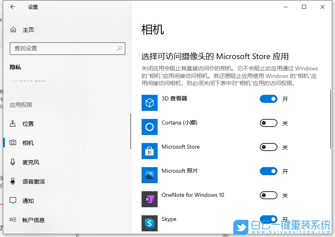The height and width of the screenshot is (237, 335).
Task: Enable camera access for Cortana (小娜)
Action: click(268, 123)
